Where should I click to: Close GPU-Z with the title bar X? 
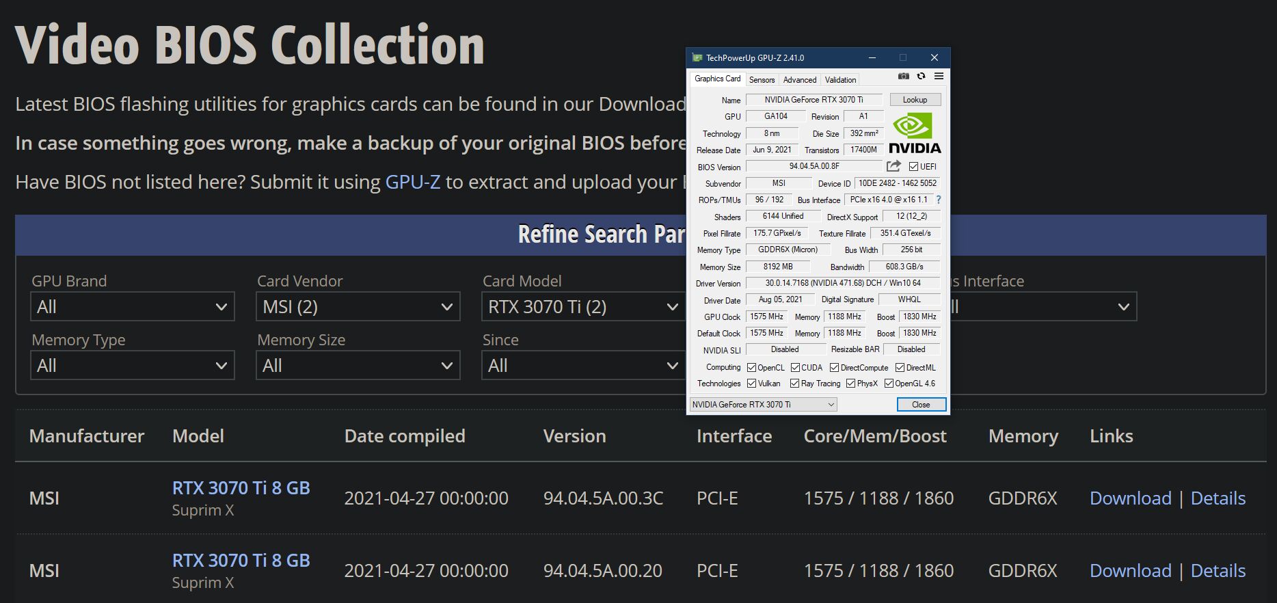click(934, 57)
